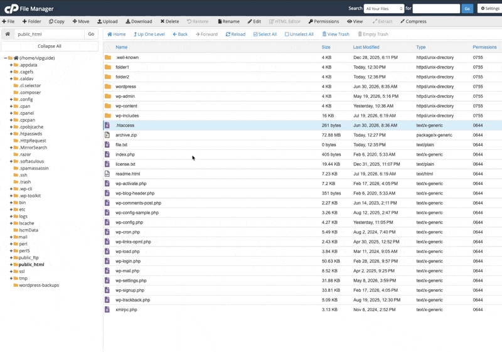Viewport: 502px width, 352px height.
Task: Expand the .cagefs tree folder
Action: pyautogui.click(x=11, y=72)
